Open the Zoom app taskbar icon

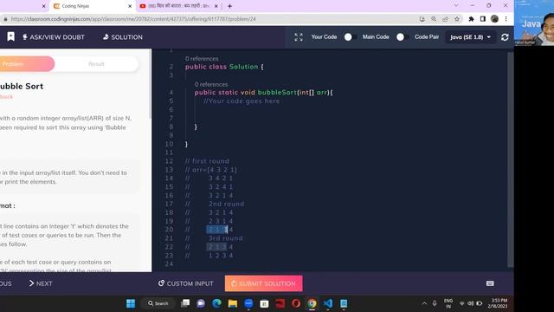(x=248, y=303)
